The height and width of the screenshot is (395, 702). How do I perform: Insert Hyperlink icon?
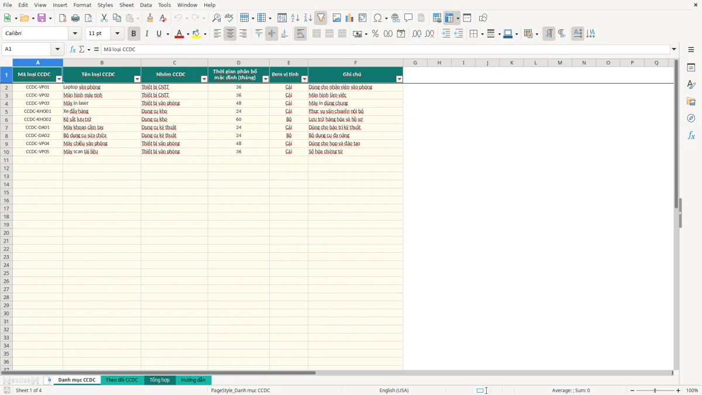(x=395, y=18)
